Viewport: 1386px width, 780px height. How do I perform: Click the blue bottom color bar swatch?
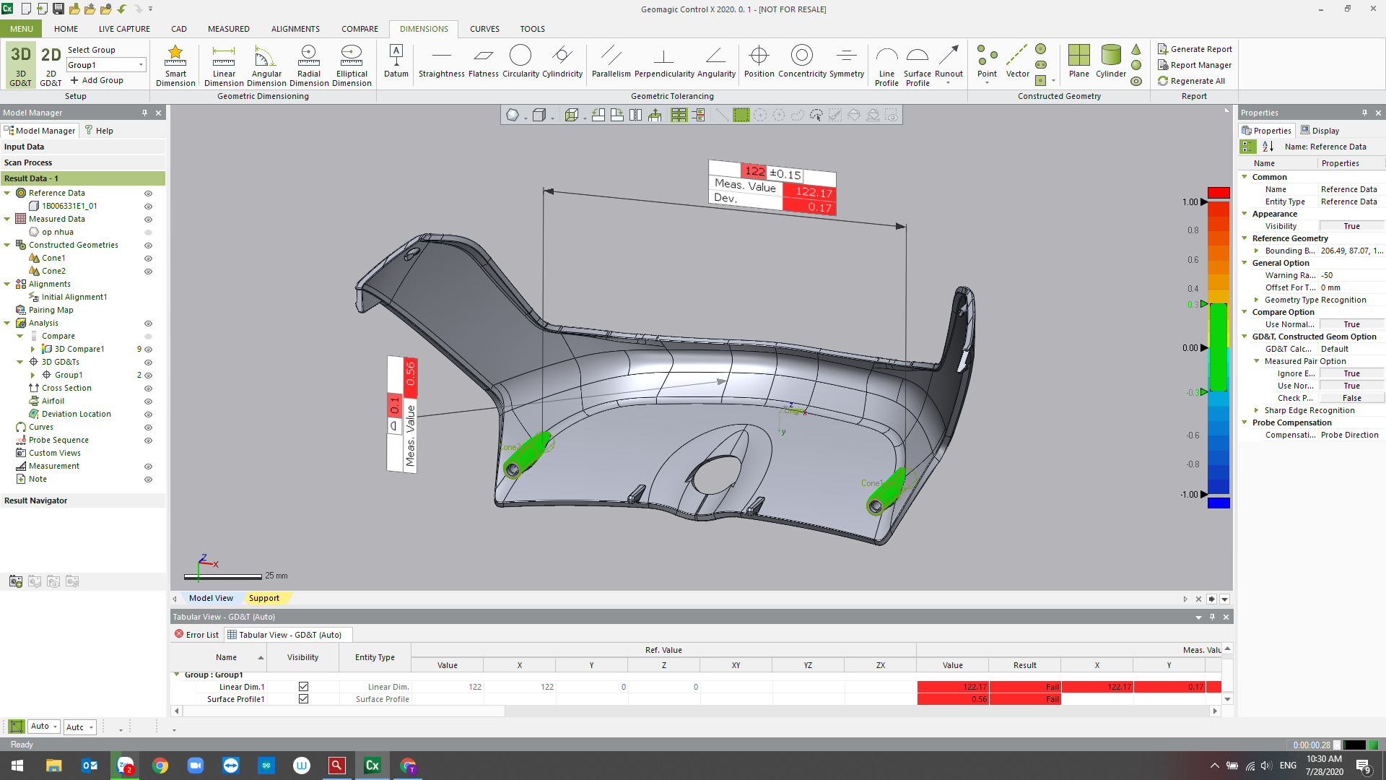1219,503
